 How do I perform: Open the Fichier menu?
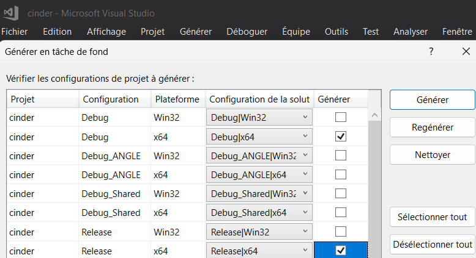(x=14, y=32)
